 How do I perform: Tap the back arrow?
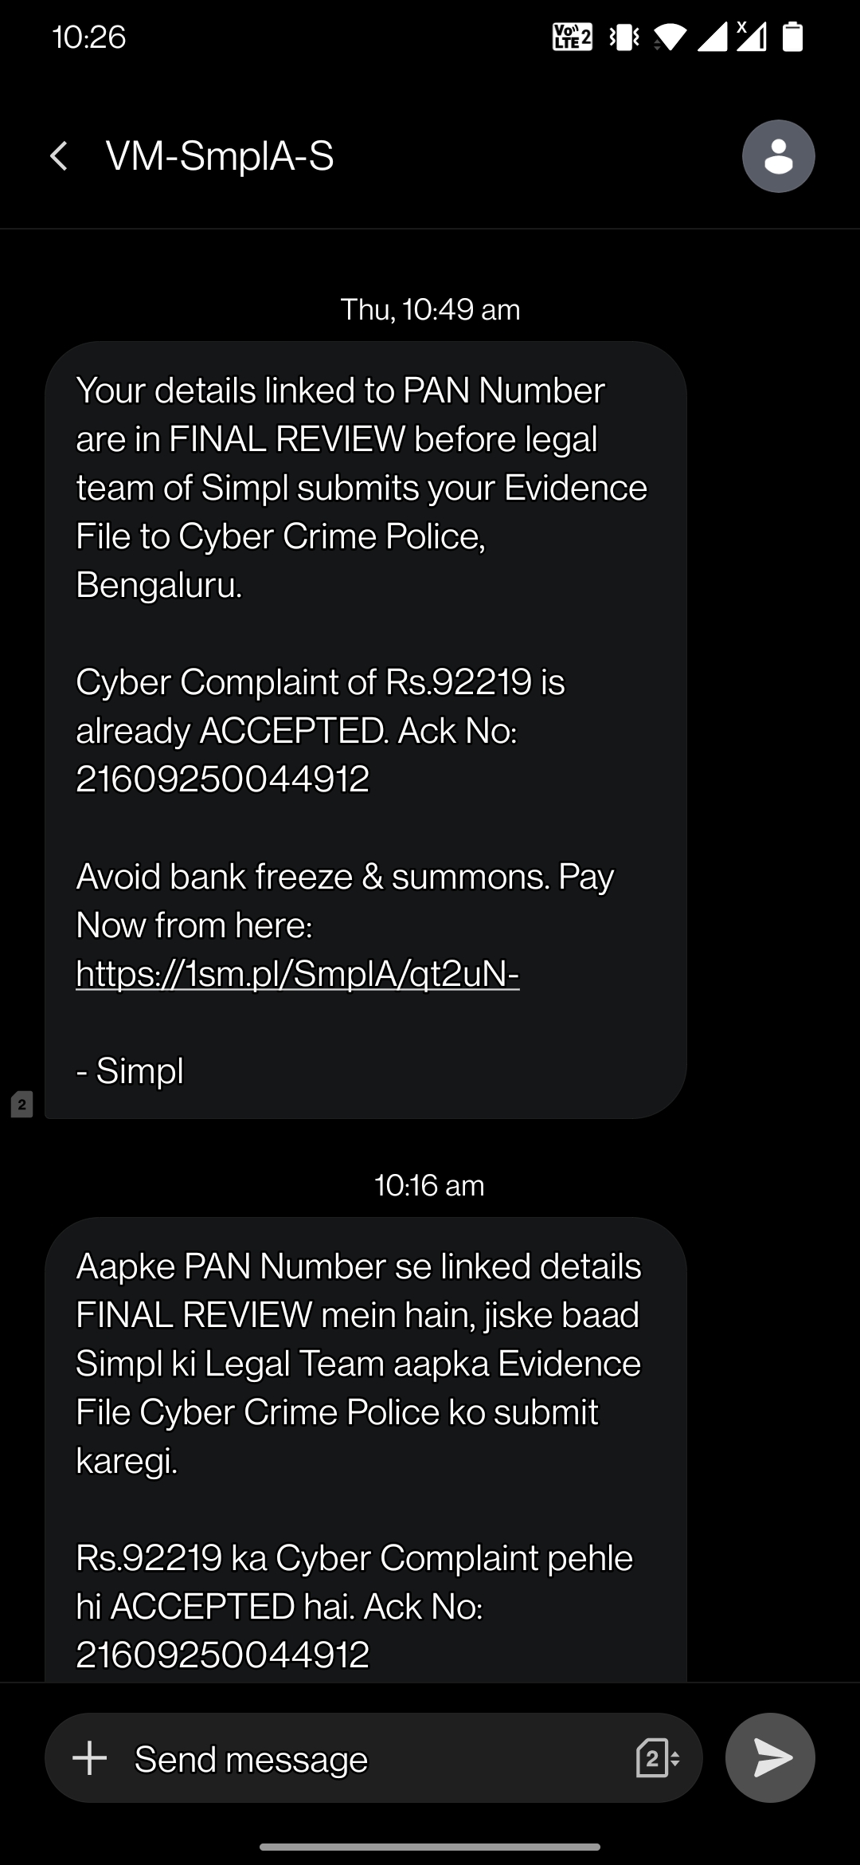pos(59,156)
